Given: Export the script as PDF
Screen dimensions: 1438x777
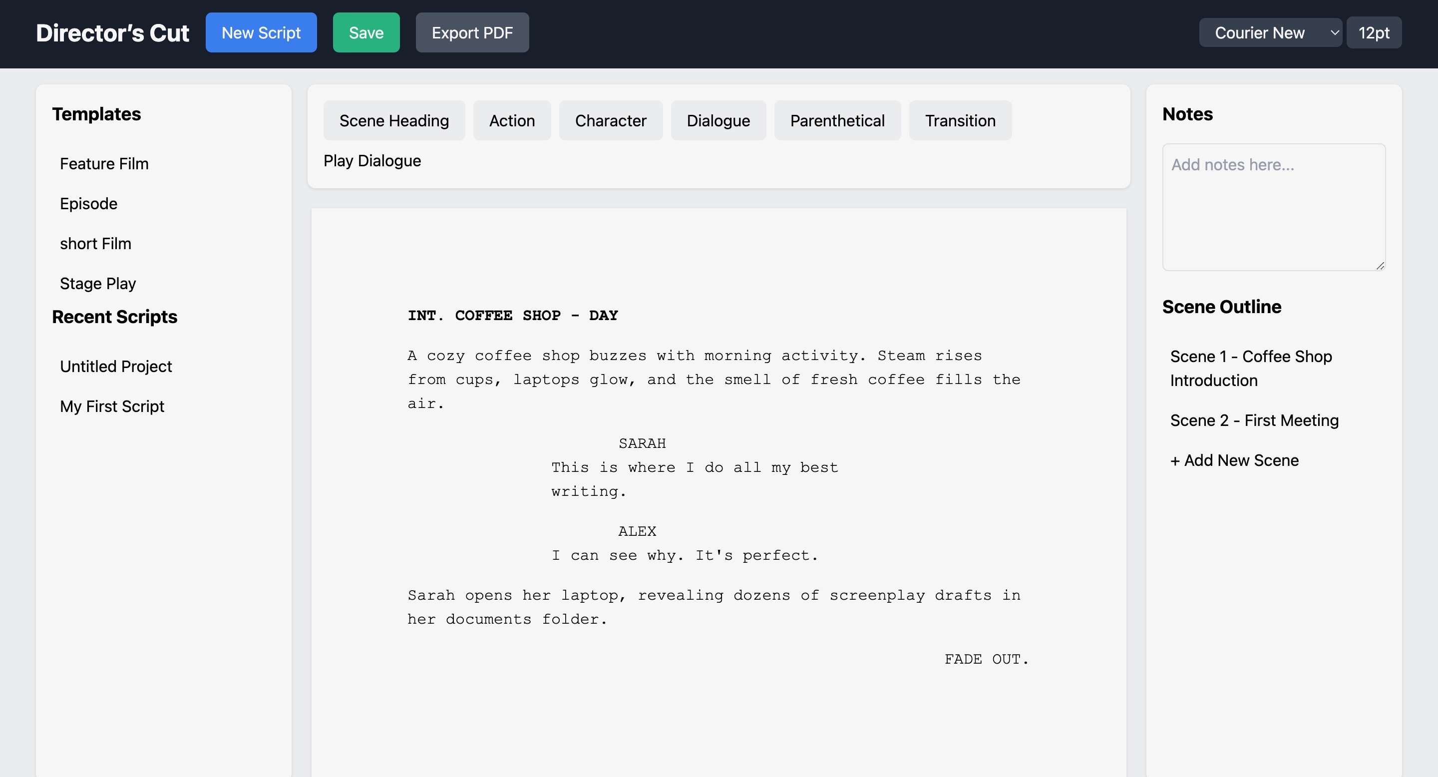Looking at the screenshot, I should pos(472,33).
